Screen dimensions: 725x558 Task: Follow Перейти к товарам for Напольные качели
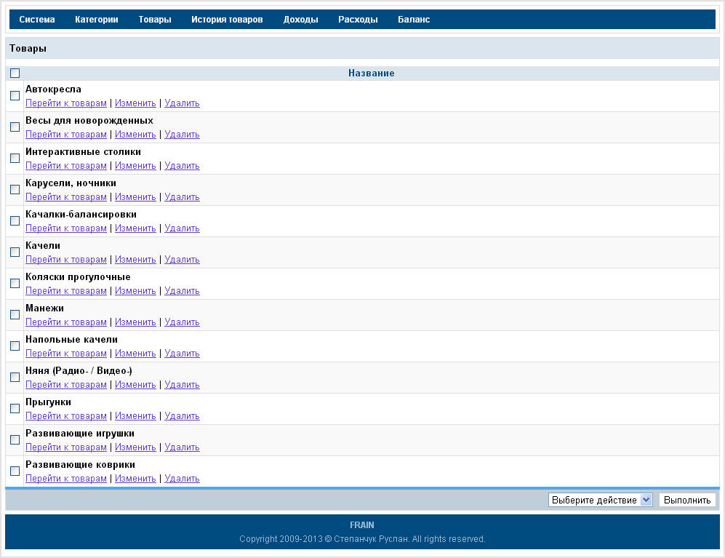point(66,354)
